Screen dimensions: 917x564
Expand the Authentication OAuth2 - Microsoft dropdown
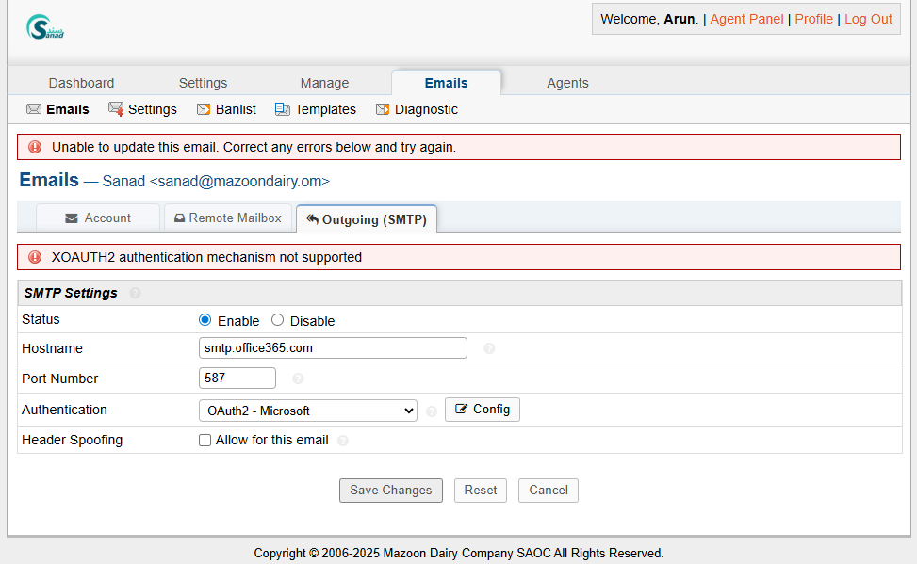(x=307, y=411)
